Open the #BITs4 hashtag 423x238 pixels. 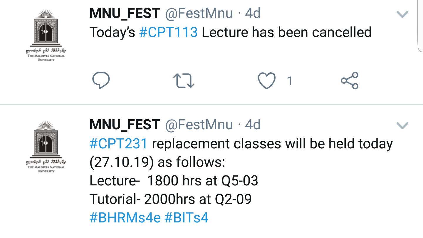pyautogui.click(x=186, y=218)
